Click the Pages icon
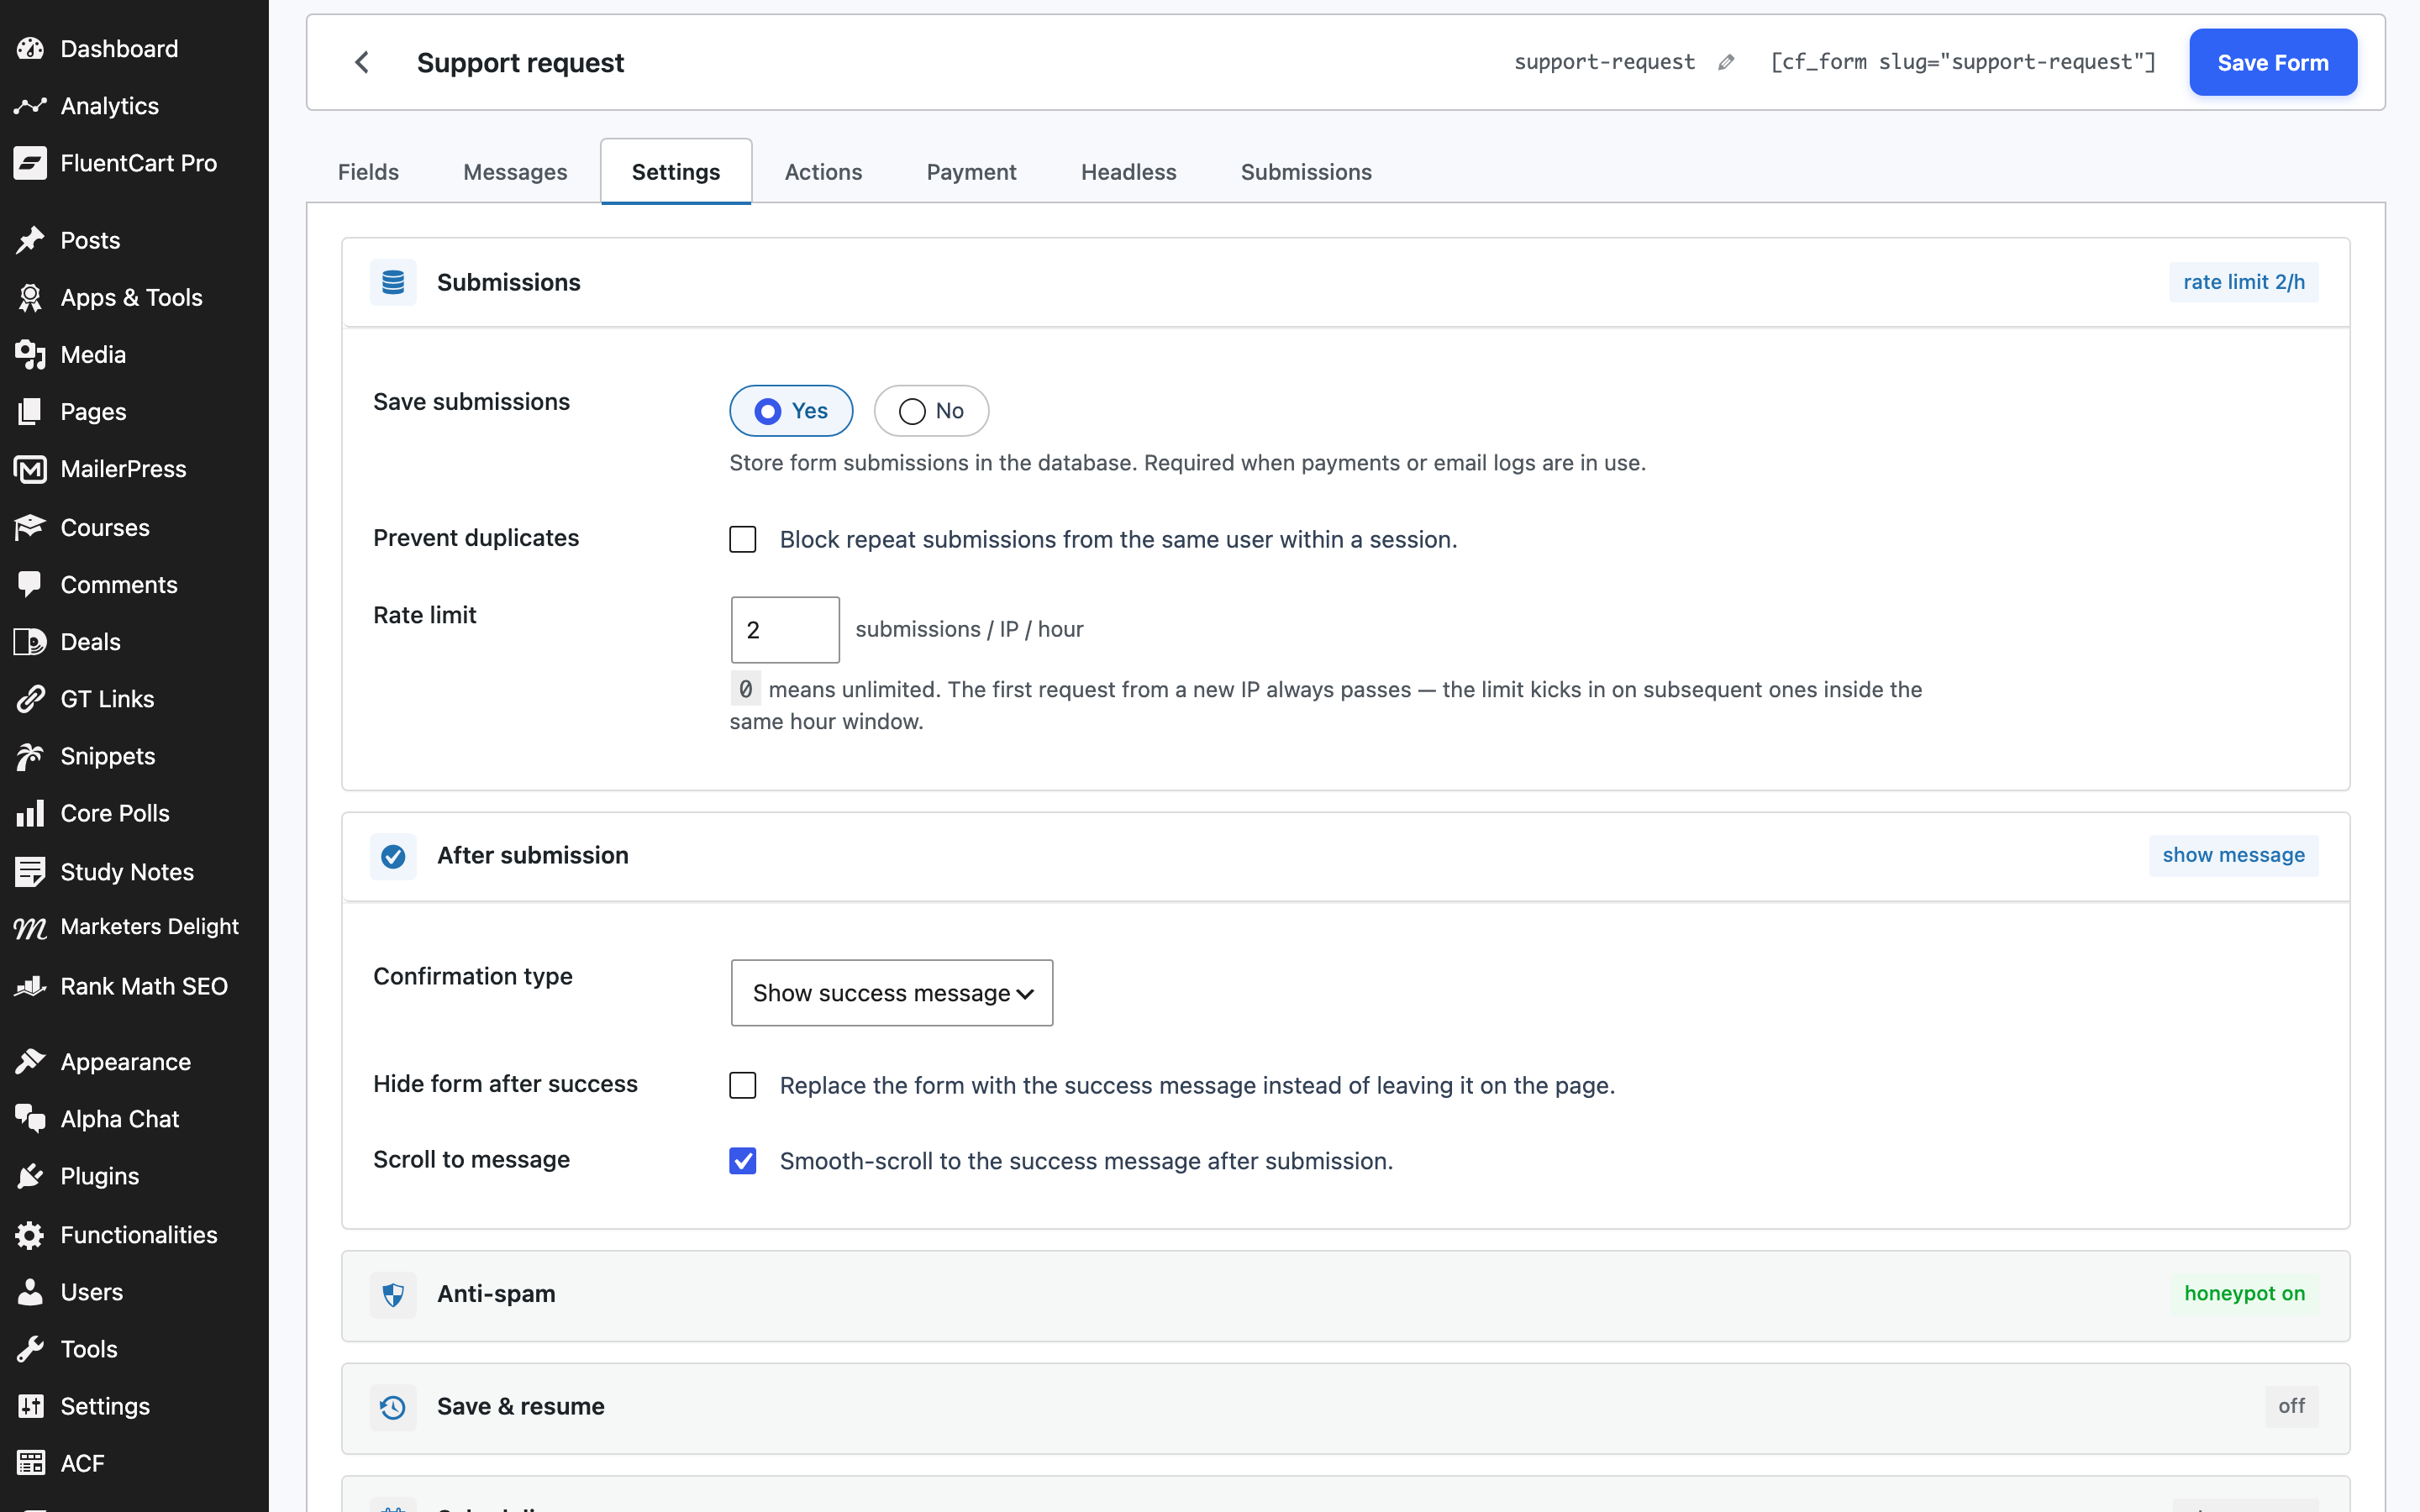 [x=30, y=411]
